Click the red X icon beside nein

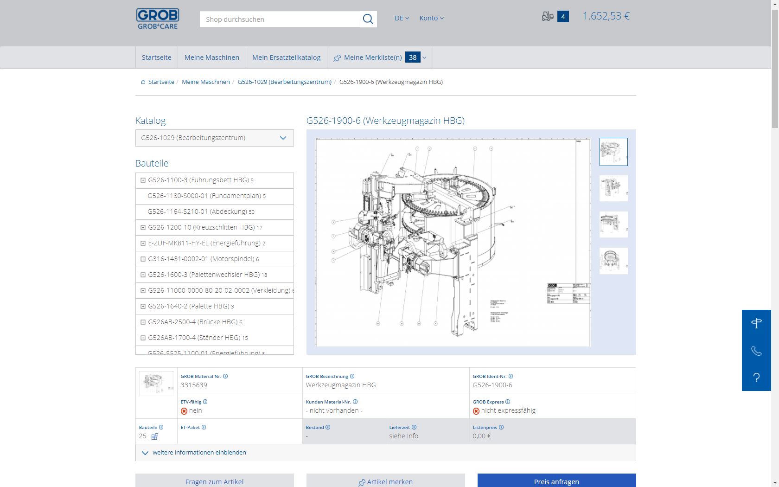pyautogui.click(x=184, y=411)
